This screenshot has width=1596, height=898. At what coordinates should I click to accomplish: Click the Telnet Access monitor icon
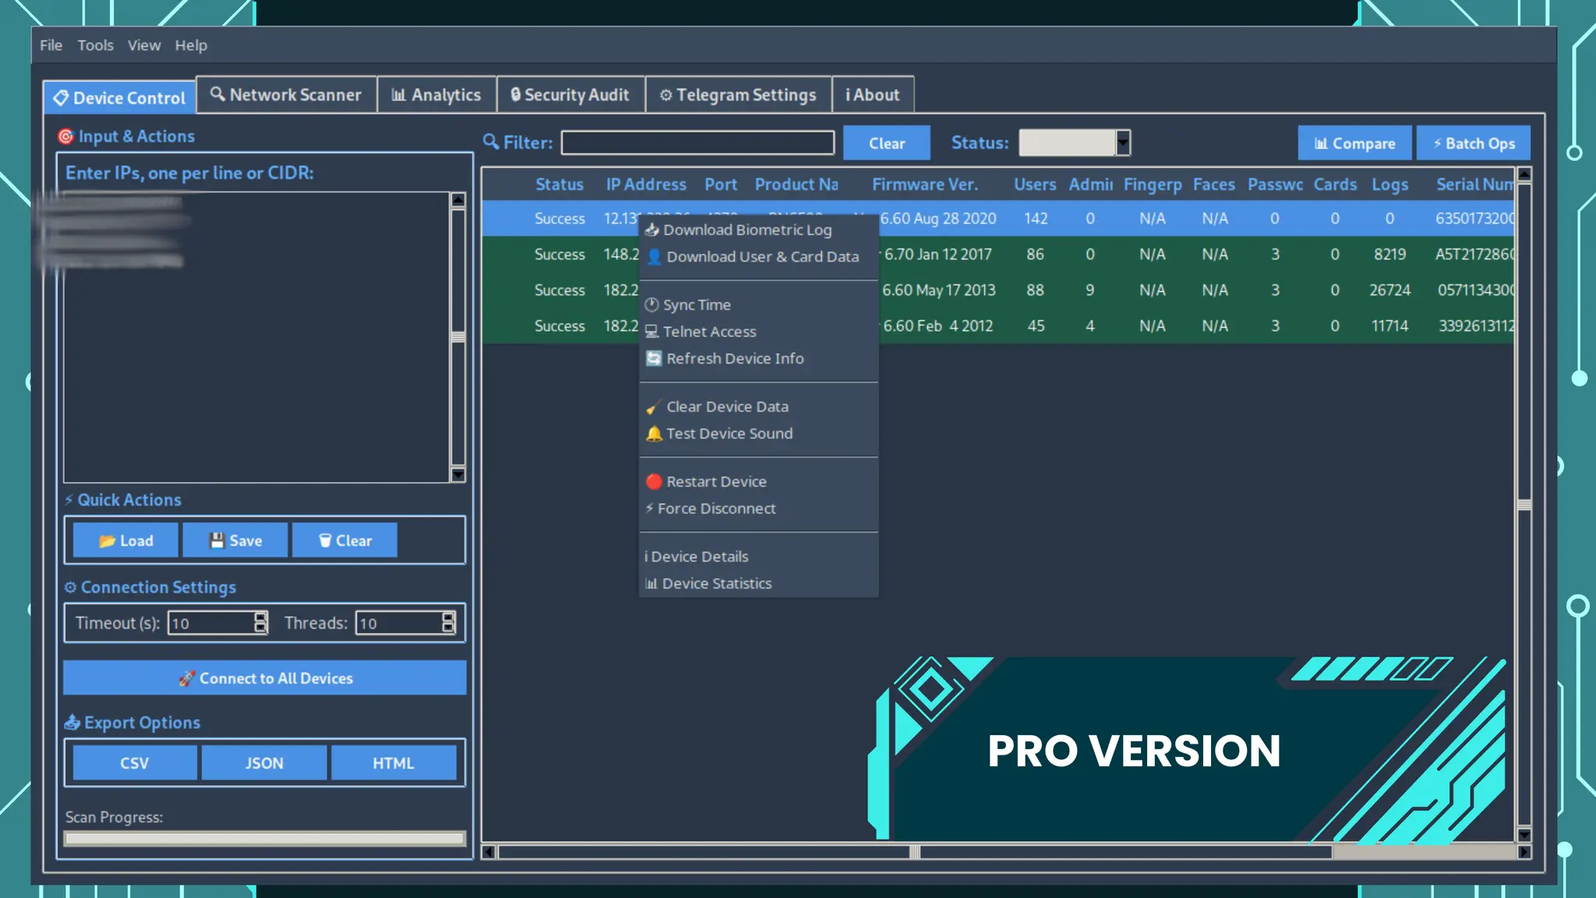click(651, 331)
